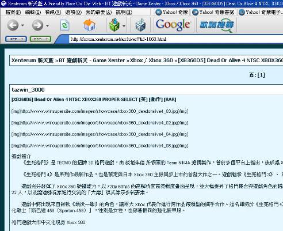
Task: Follow the Xbox / Xbox 360 breadcrumb link
Action: click(151, 60)
